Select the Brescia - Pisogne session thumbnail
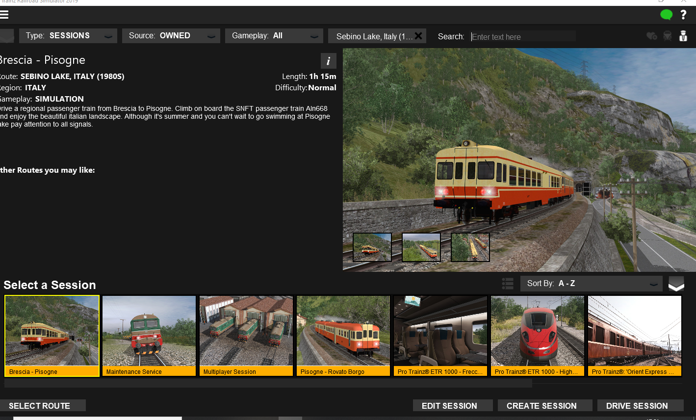The height and width of the screenshot is (420, 696). (52, 336)
